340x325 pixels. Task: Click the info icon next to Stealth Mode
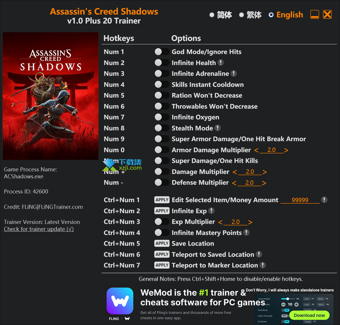click(x=217, y=128)
